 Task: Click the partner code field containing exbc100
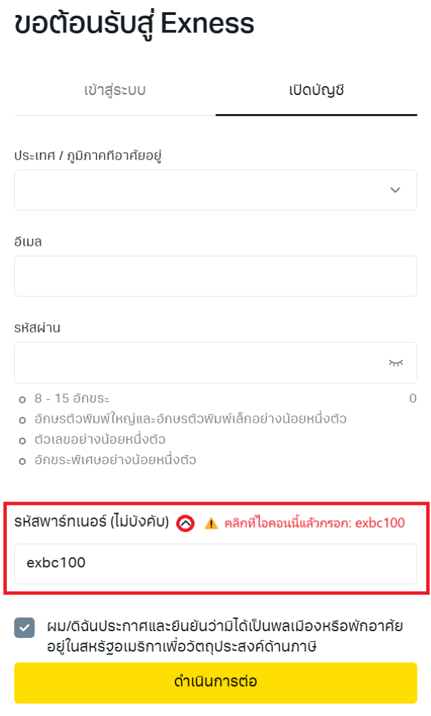[x=215, y=564]
